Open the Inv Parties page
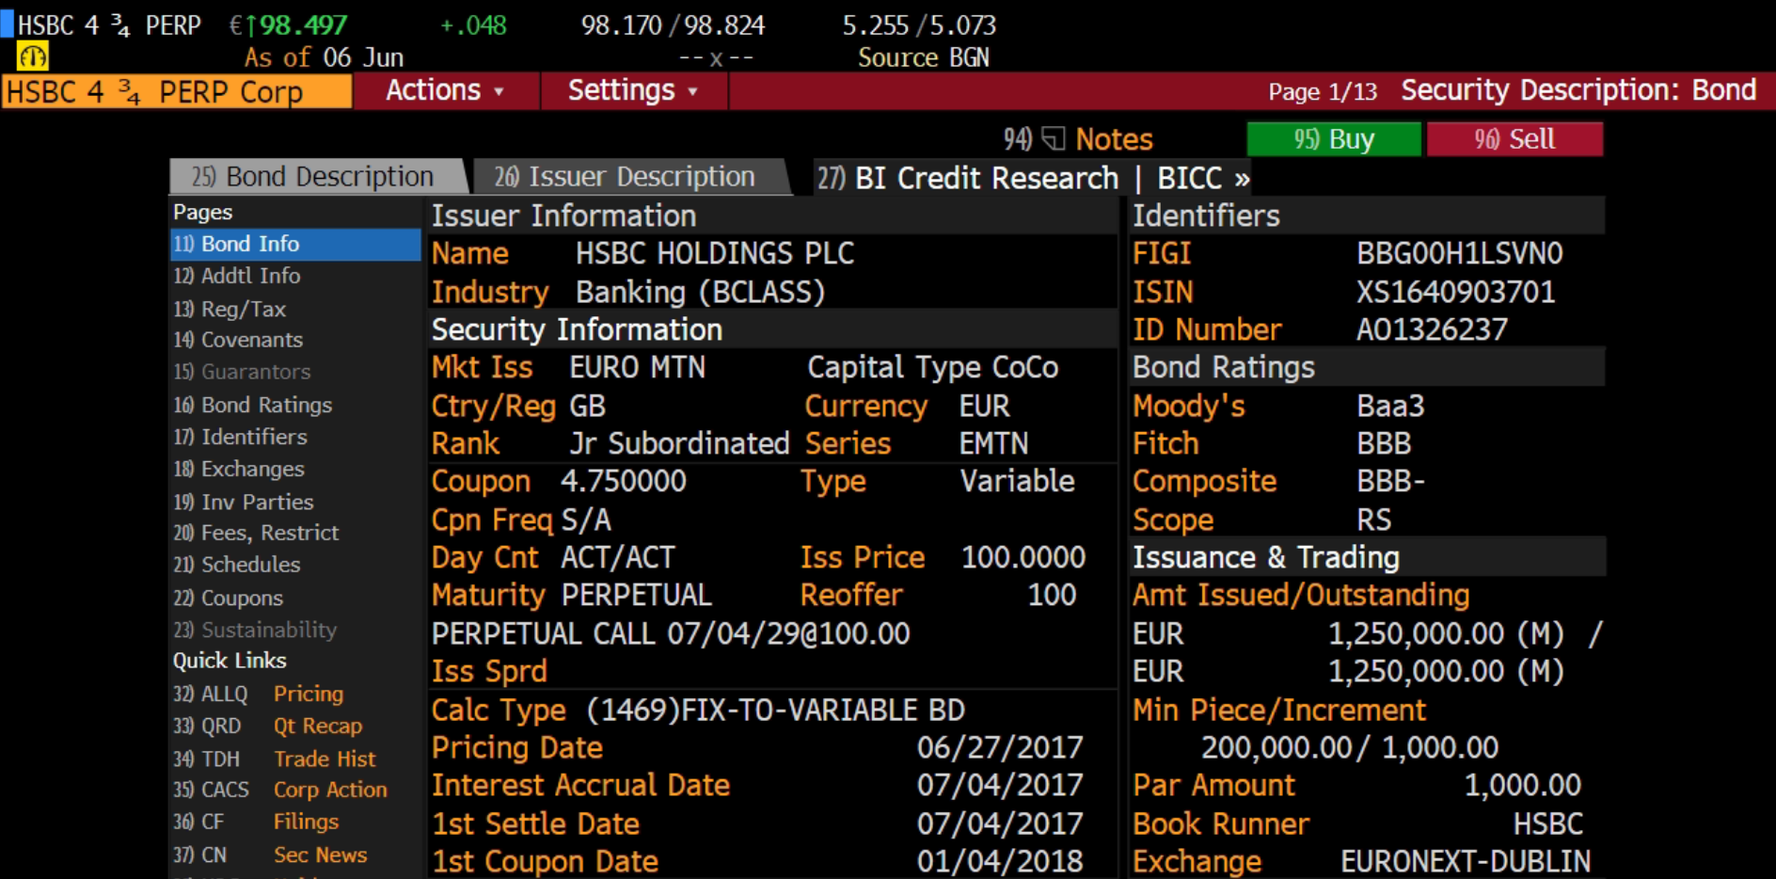This screenshot has width=1776, height=879. tap(294, 502)
